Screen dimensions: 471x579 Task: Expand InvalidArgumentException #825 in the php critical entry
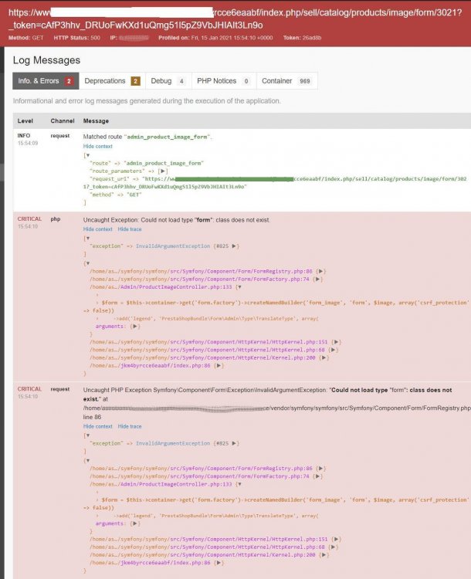pos(234,246)
